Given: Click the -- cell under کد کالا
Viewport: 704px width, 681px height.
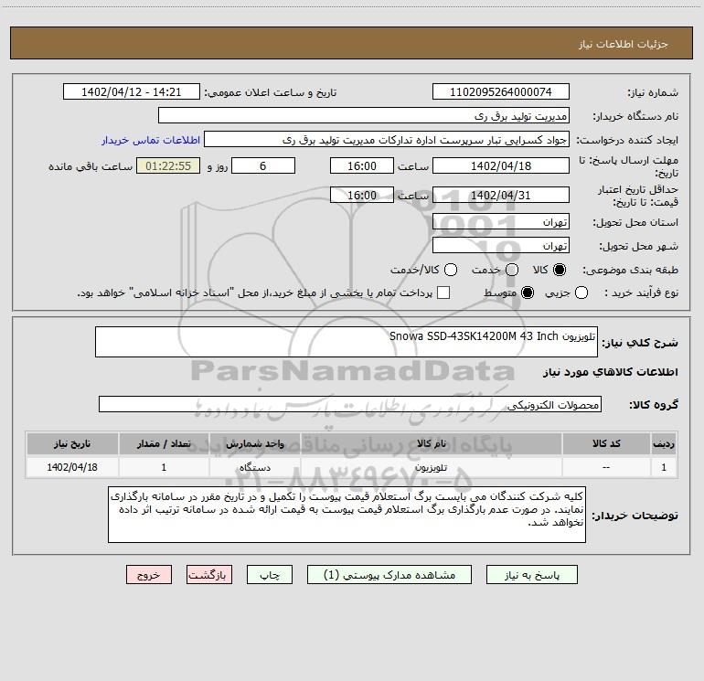Looking at the screenshot, I should [x=606, y=467].
